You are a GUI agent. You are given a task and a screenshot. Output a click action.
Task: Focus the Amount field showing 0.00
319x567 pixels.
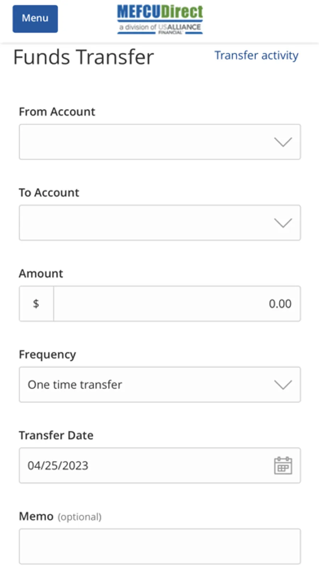177,304
